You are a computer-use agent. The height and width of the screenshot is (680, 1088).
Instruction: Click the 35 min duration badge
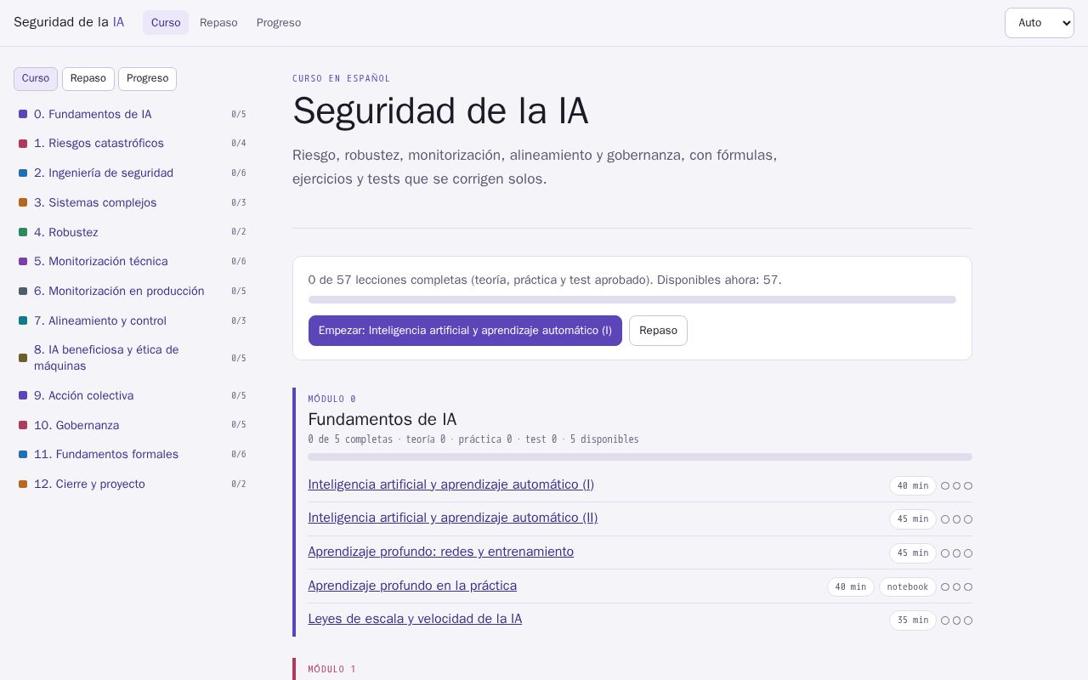913,620
